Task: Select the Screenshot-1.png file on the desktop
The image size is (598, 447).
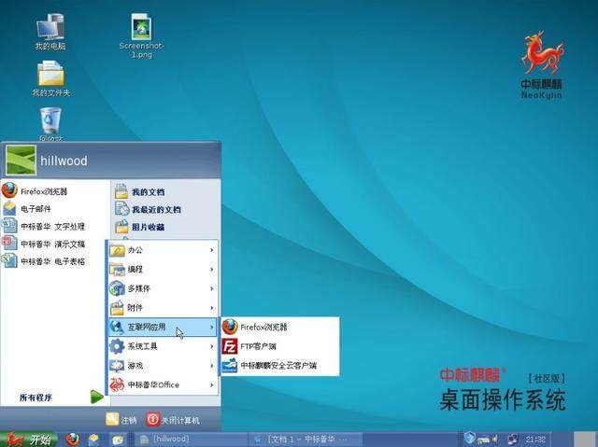Action: pyautogui.click(x=141, y=36)
